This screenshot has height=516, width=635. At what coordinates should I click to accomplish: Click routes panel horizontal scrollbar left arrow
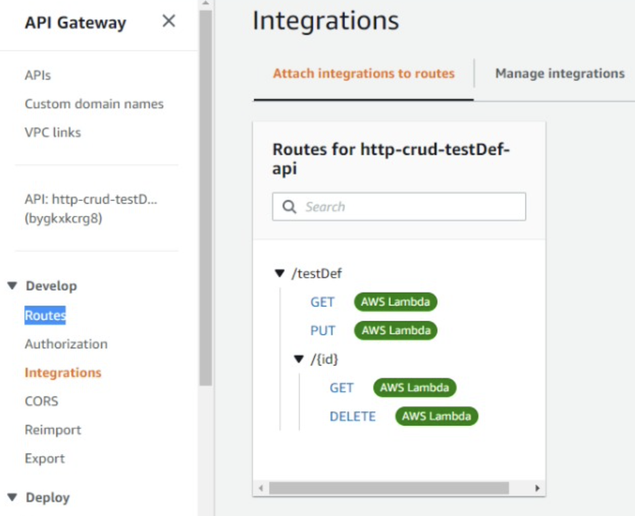261,488
